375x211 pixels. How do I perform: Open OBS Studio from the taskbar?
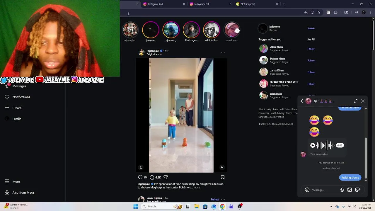(x=240, y=206)
